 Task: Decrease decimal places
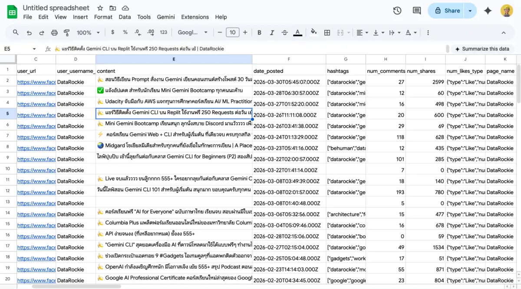(x=137, y=32)
